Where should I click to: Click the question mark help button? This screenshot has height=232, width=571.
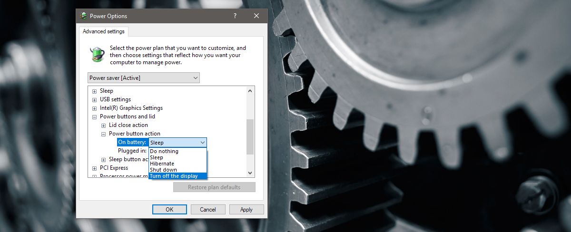pos(235,16)
